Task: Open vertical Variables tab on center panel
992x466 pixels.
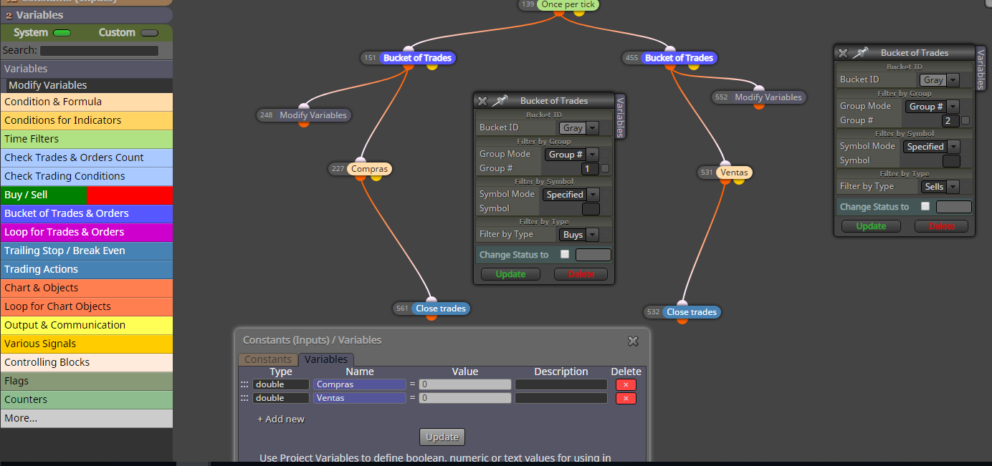Action: [x=621, y=116]
